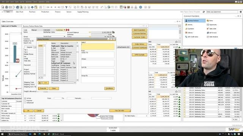Image resolution: width=243 pixels, height=136 pixels.
Task: Go to the First Data Record icon
Action: click(48, 7)
